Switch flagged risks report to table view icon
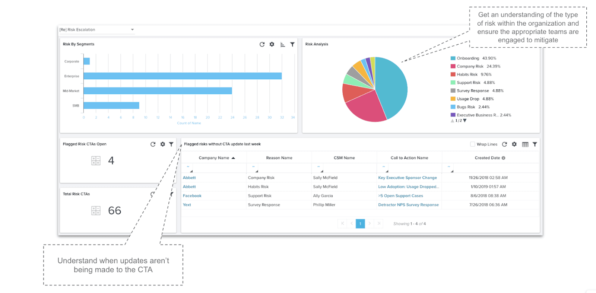 point(525,144)
